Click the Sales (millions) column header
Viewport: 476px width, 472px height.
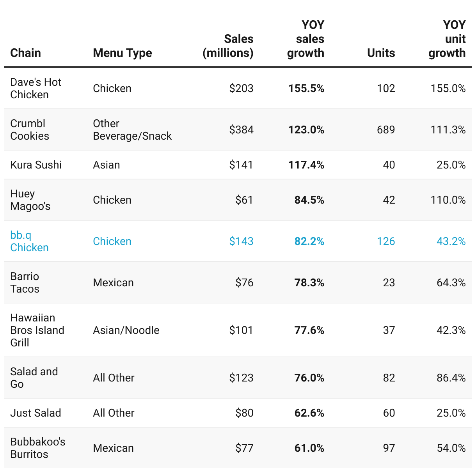[x=228, y=46]
